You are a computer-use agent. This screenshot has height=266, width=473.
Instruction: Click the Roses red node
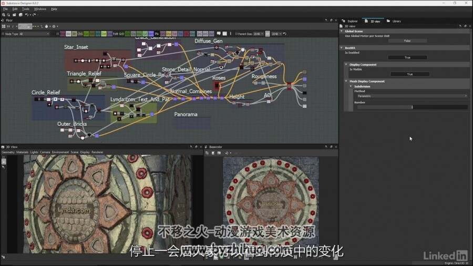tap(217, 86)
